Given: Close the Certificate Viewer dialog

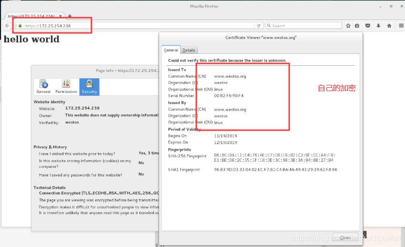Looking at the screenshot, I should 345,237.
